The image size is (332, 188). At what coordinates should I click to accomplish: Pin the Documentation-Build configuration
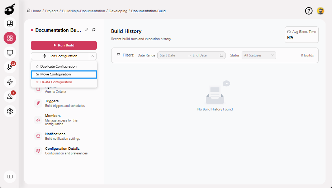[x=94, y=30]
